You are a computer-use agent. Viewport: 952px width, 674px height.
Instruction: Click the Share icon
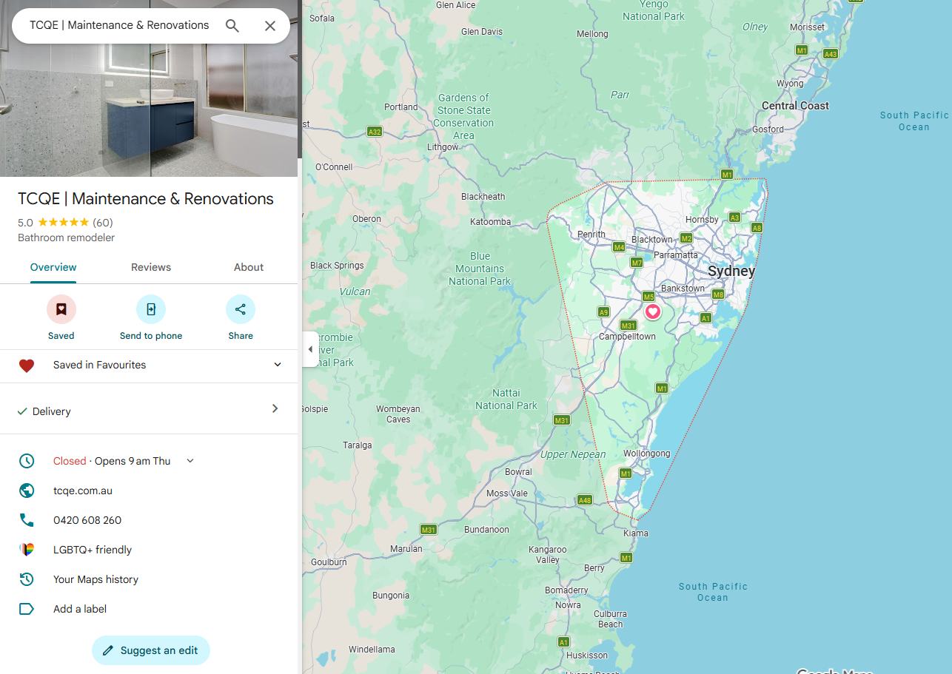(241, 309)
